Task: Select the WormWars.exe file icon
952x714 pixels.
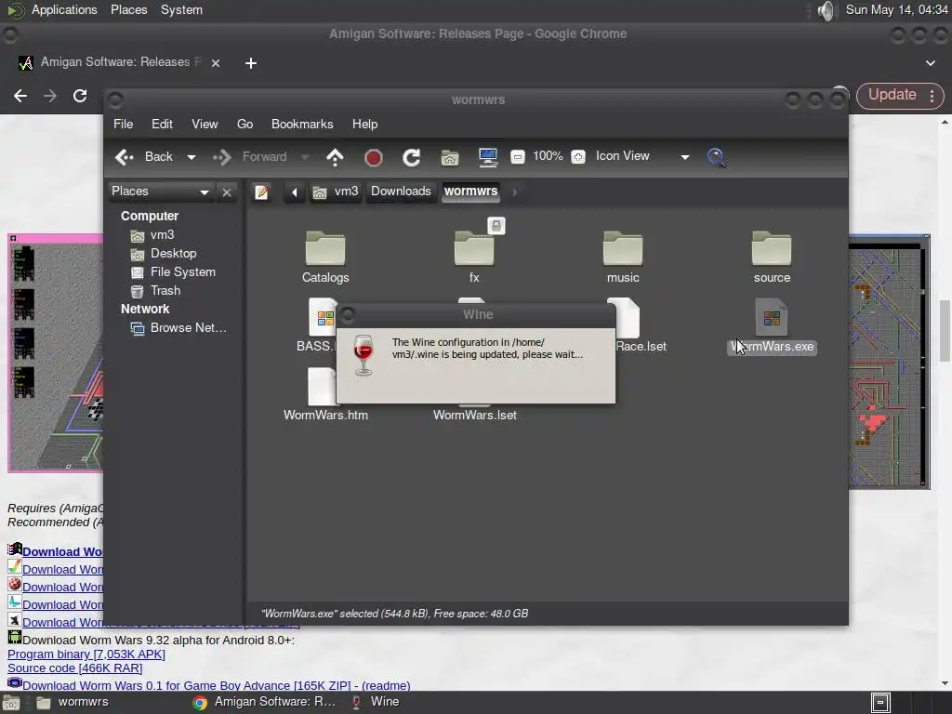Action: coord(772,317)
